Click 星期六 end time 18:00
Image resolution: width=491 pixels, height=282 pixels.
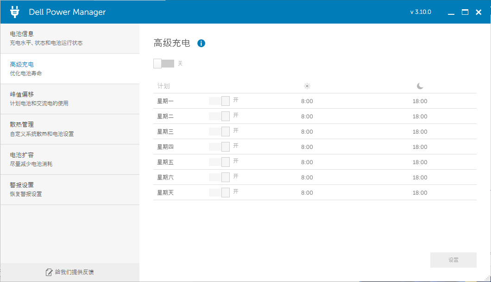[x=420, y=178]
